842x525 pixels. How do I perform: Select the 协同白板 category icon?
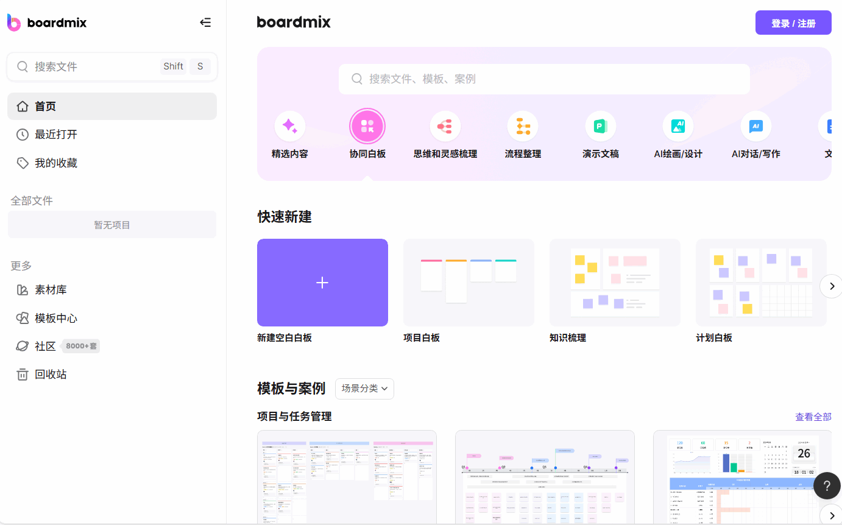pyautogui.click(x=367, y=126)
